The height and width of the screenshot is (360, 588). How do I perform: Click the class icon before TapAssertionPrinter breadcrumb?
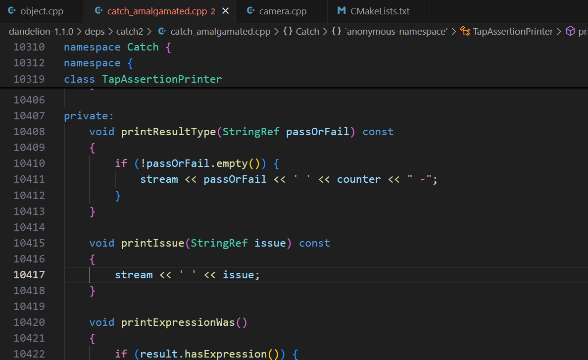pyautogui.click(x=465, y=31)
